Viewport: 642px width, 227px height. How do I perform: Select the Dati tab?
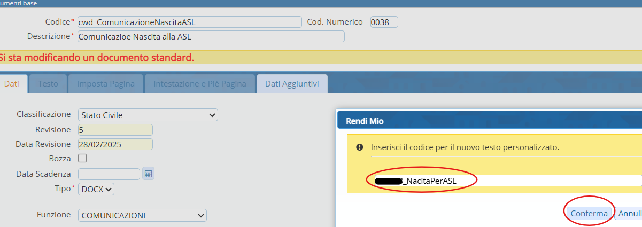click(x=12, y=84)
